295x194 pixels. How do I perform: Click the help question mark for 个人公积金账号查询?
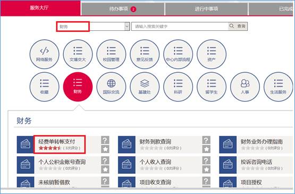(105, 161)
